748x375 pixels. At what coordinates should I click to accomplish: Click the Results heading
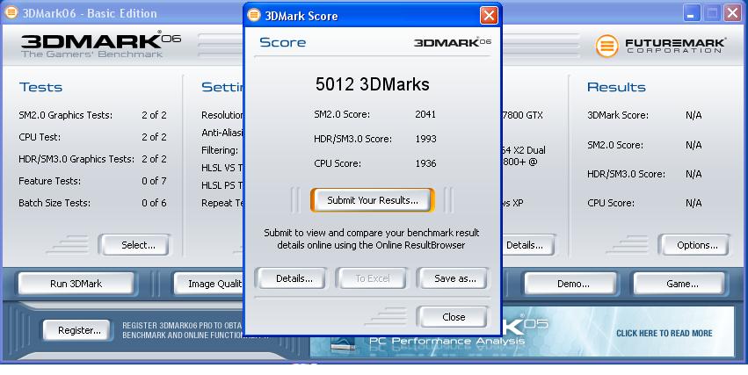click(616, 87)
